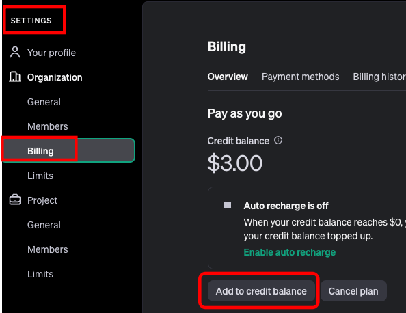Click the Your profile person icon
The height and width of the screenshot is (313, 406).
coord(15,53)
